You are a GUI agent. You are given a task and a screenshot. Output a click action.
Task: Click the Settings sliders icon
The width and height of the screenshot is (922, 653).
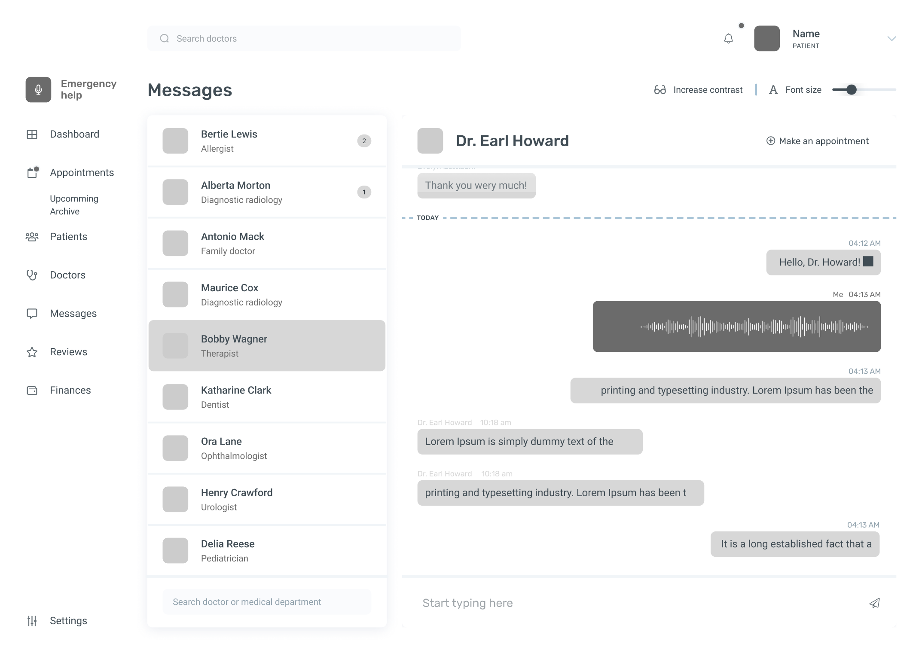coord(32,621)
